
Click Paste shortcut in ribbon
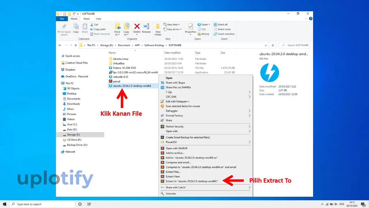pos(100,34)
